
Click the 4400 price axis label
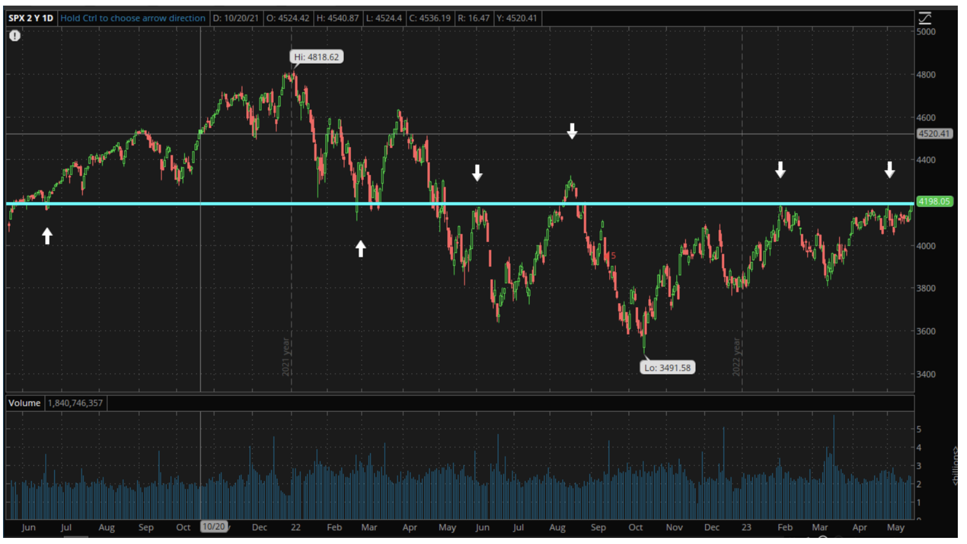coord(926,160)
